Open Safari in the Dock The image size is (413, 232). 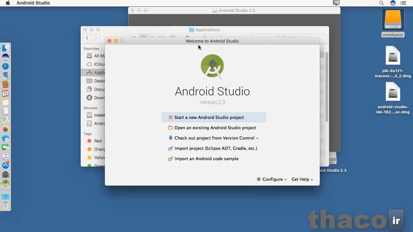click(x=5, y=66)
